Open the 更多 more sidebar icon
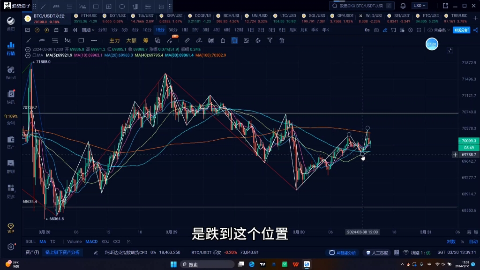 tap(11, 191)
